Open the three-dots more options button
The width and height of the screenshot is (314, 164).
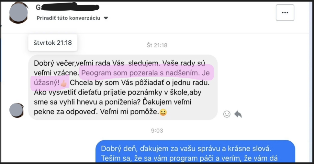[x=285, y=13]
